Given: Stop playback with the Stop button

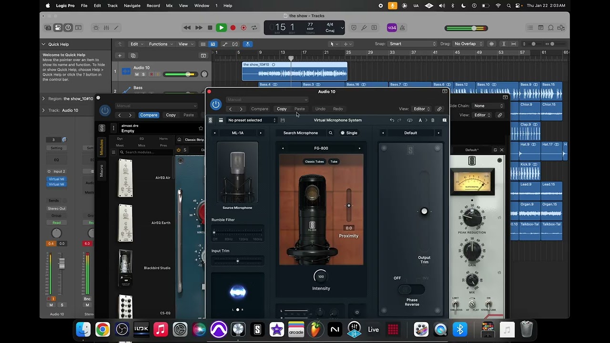Looking at the screenshot, I should [x=210, y=28].
